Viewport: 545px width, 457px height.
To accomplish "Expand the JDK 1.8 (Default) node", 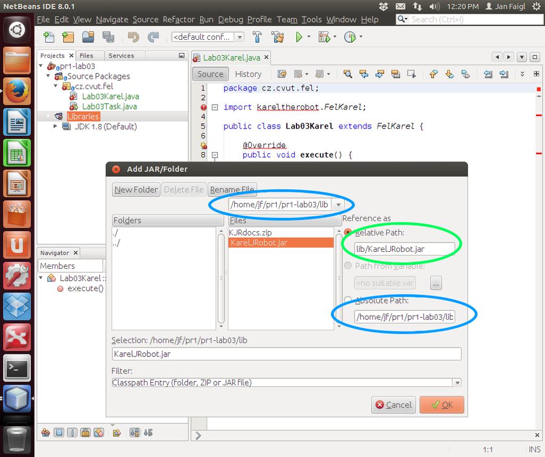I will click(55, 126).
